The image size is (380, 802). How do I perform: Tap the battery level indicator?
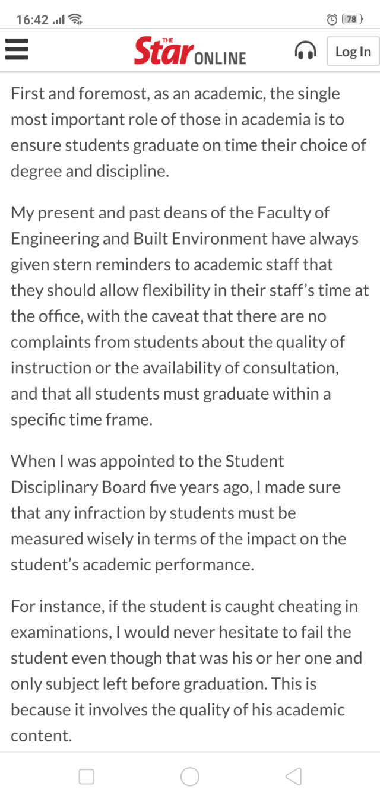click(352, 20)
